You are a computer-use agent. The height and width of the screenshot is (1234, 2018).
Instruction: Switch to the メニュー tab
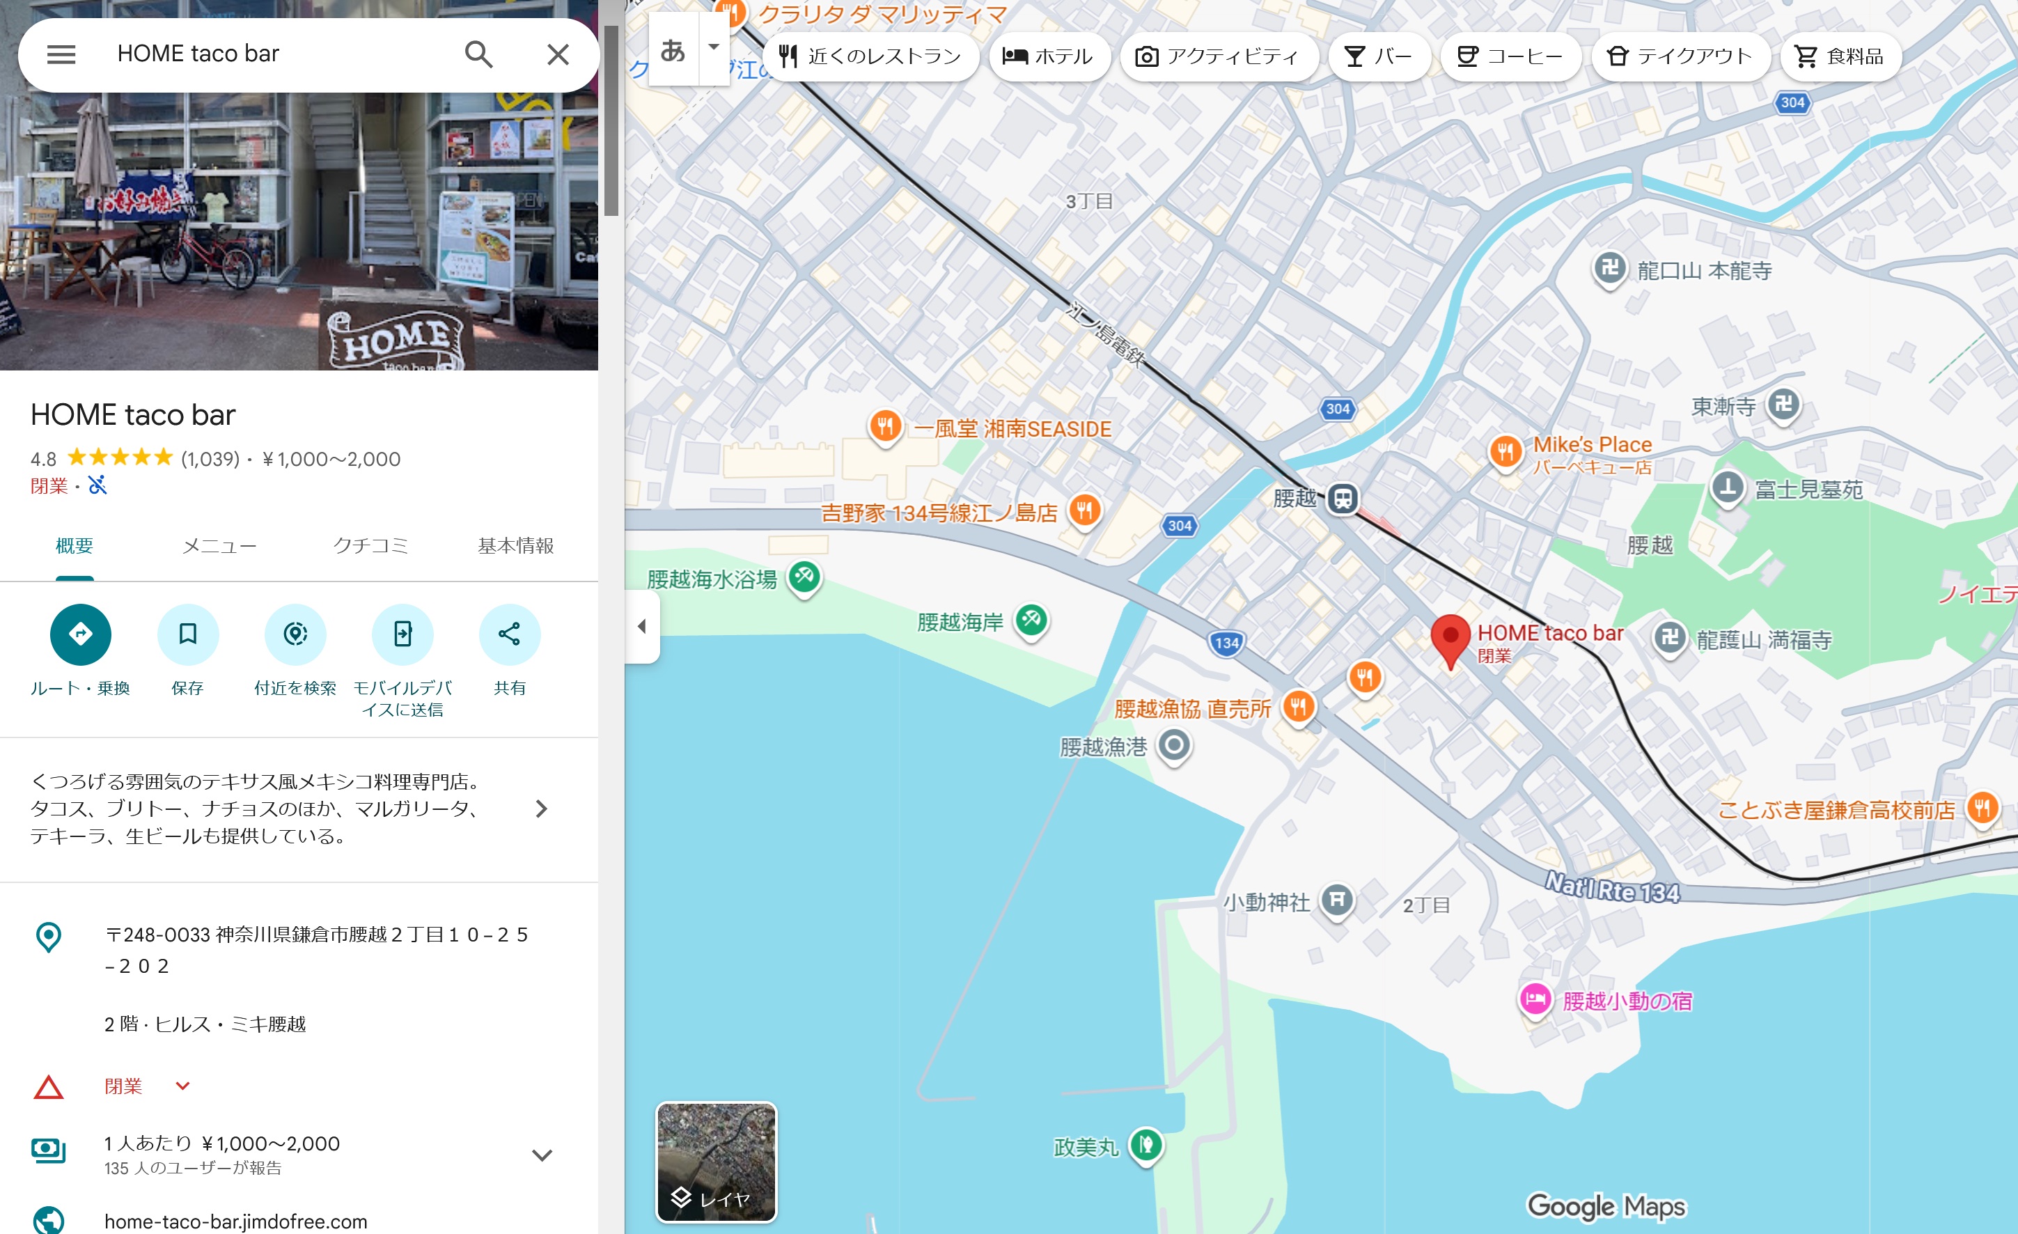coord(219,546)
